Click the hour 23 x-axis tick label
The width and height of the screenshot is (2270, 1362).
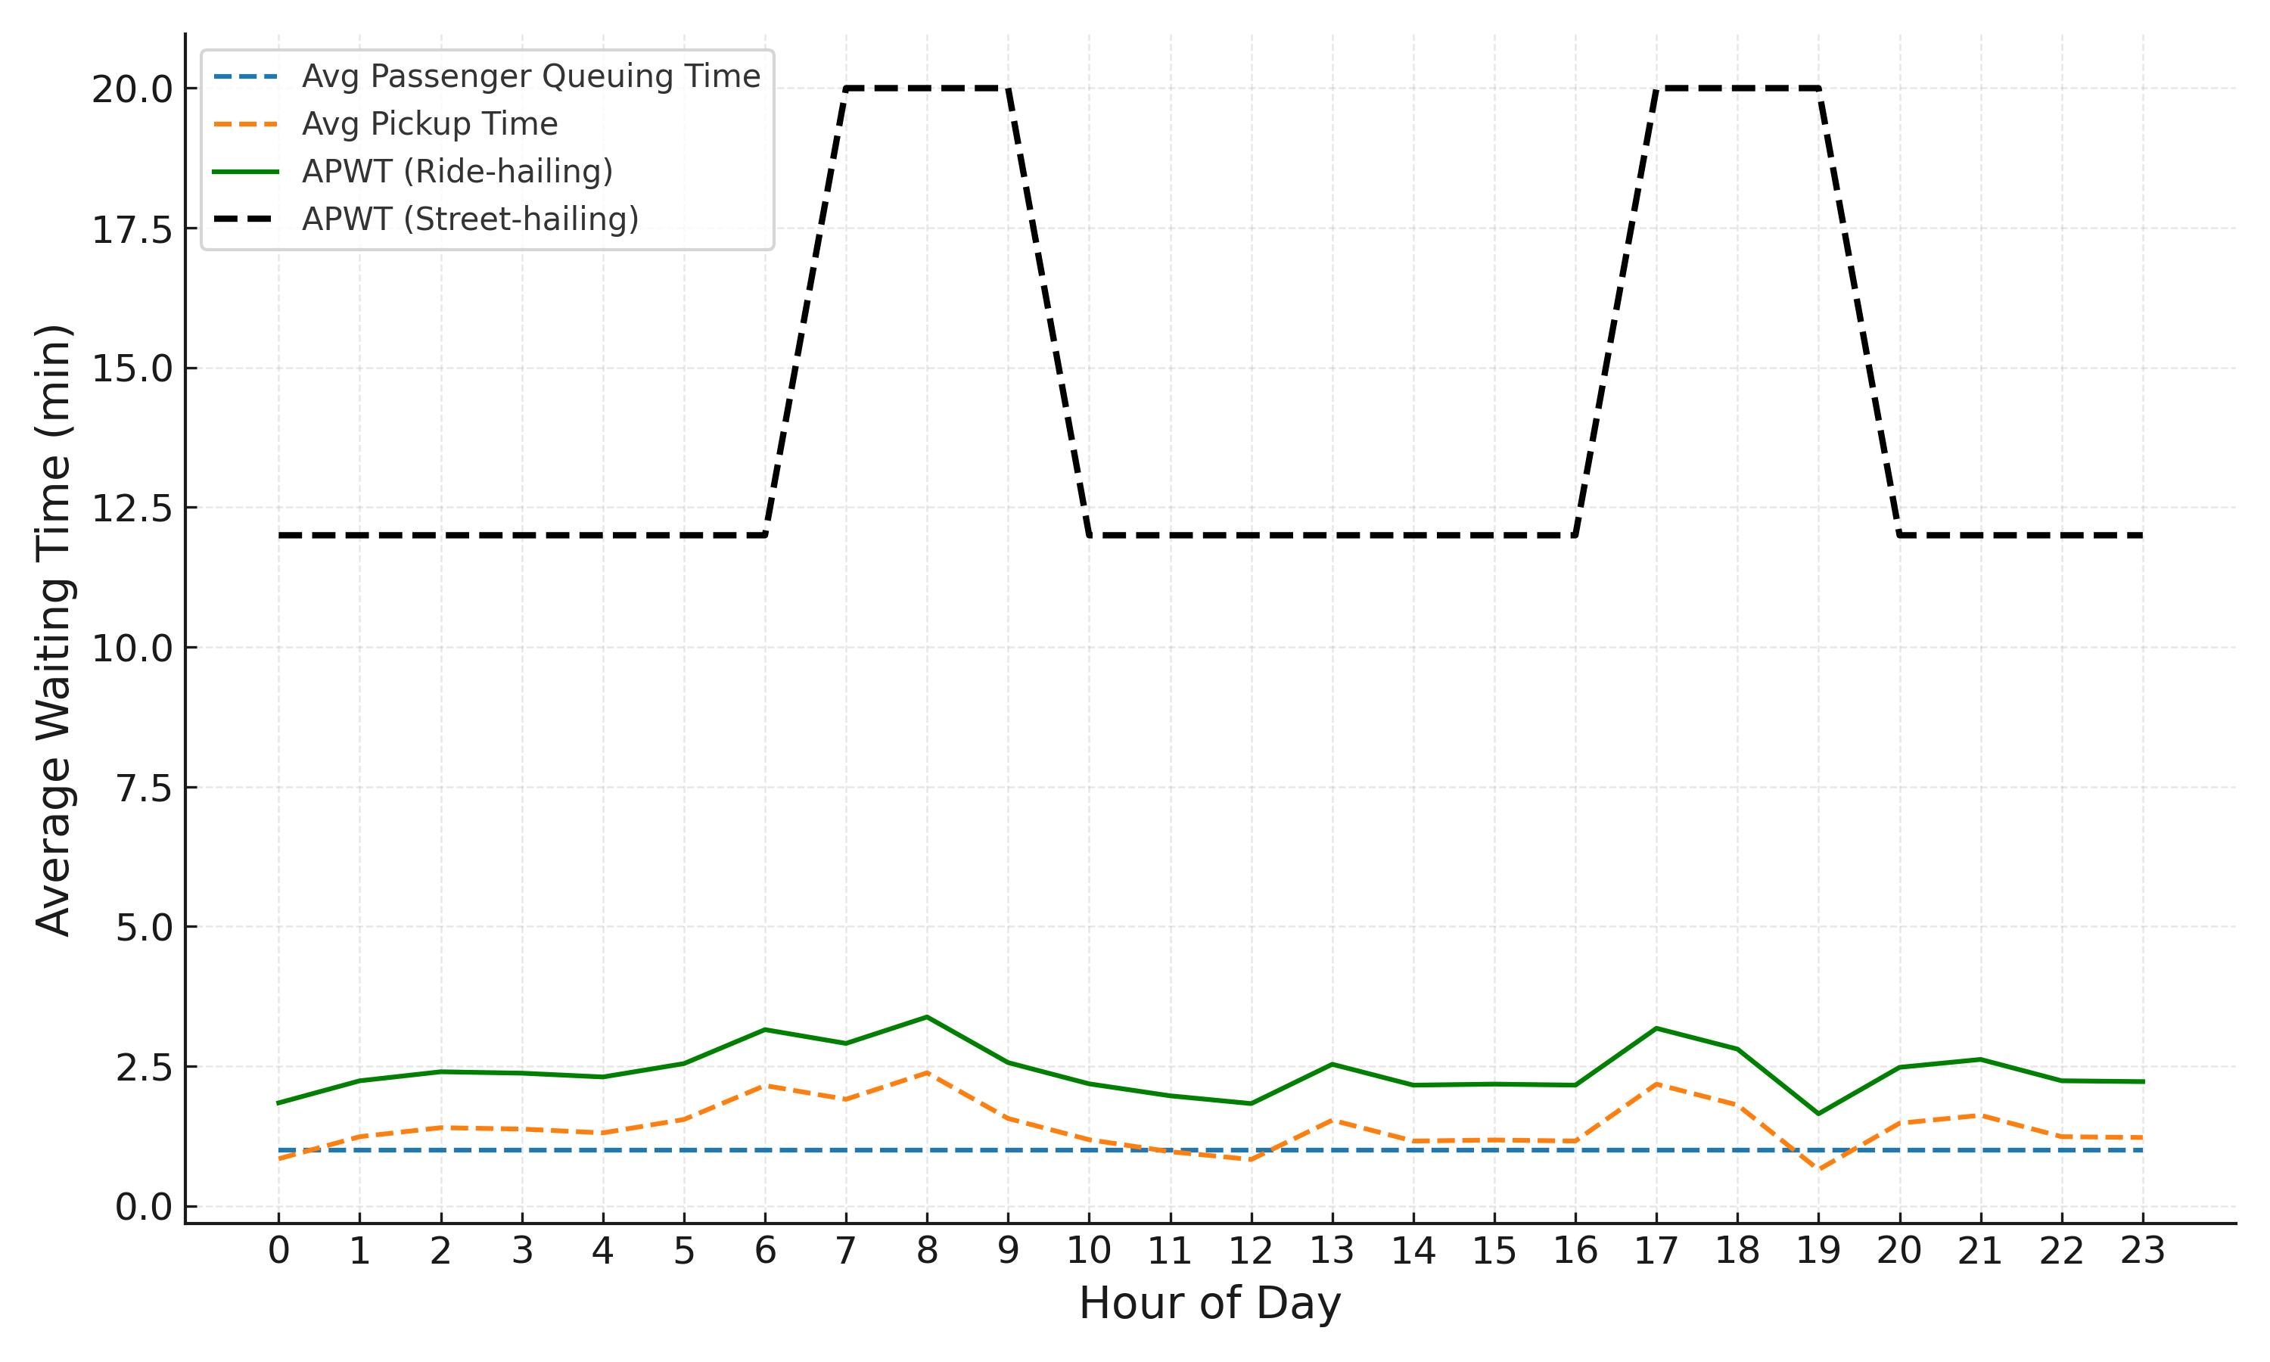click(x=2142, y=1251)
